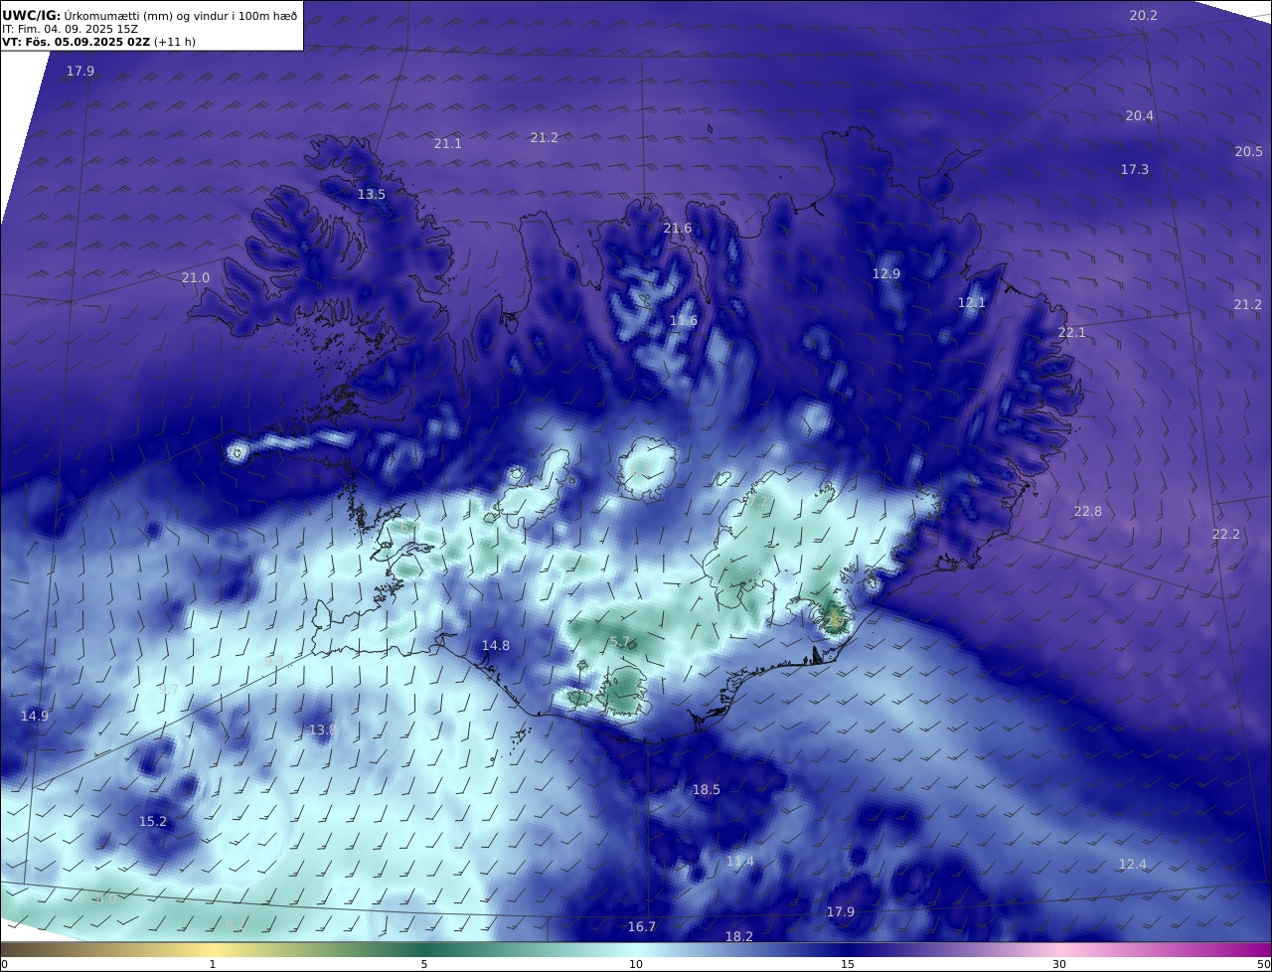Click the colorbar tick label 50
Image resolution: width=1272 pixels, height=972 pixels.
pyautogui.click(x=1263, y=964)
